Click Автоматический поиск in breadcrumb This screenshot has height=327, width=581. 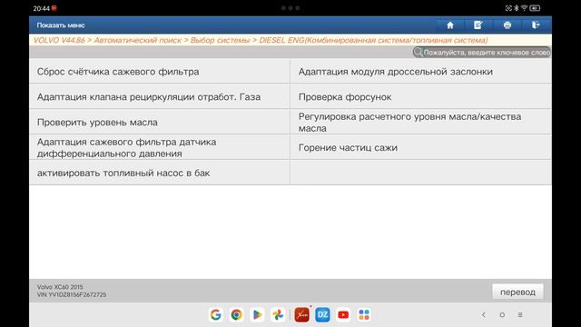(137, 40)
